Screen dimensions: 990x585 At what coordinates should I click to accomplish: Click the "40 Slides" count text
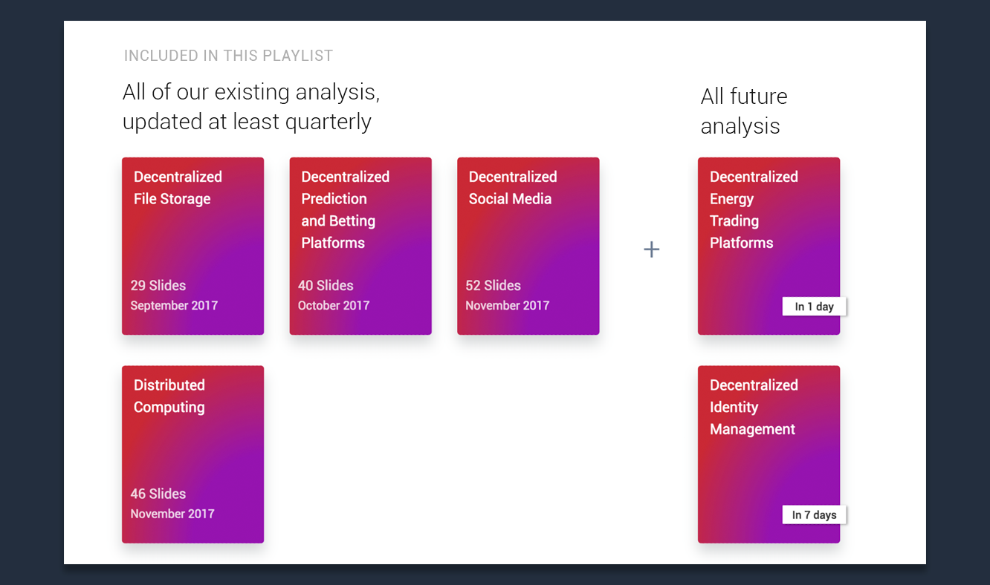326,286
